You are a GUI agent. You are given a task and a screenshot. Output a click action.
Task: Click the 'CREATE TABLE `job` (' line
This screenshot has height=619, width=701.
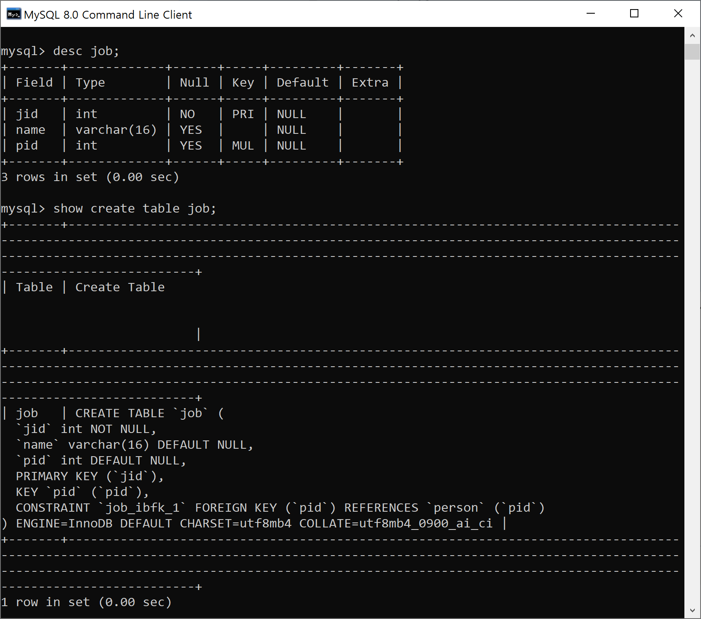pyautogui.click(x=150, y=413)
